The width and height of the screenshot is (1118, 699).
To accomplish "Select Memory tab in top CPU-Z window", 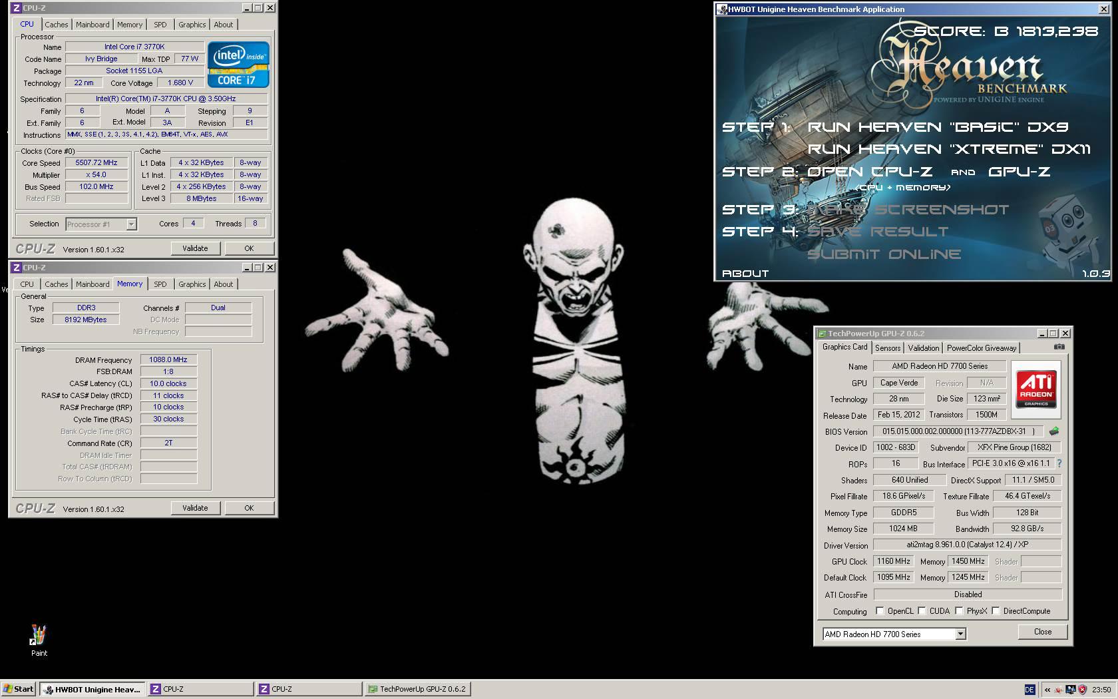I will [130, 25].
